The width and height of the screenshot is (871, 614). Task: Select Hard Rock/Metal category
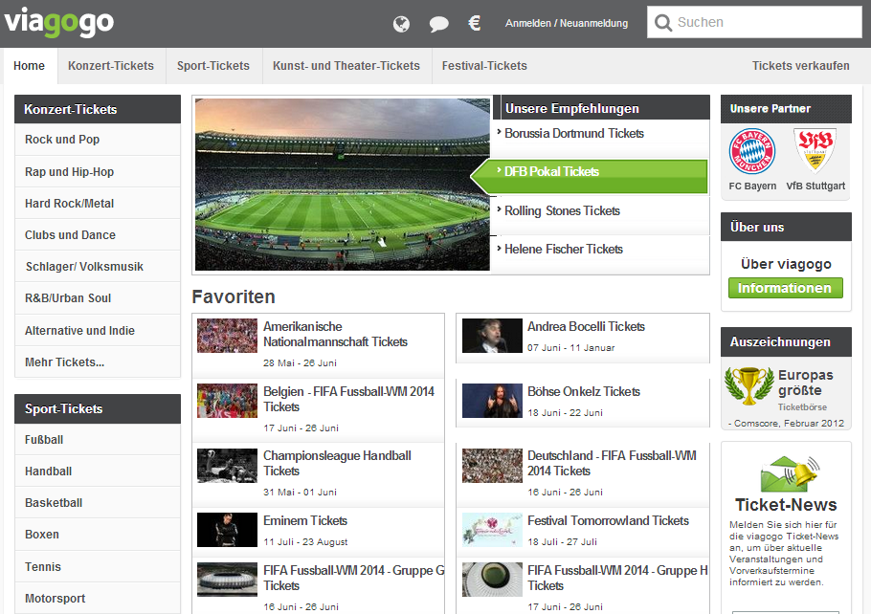98,203
